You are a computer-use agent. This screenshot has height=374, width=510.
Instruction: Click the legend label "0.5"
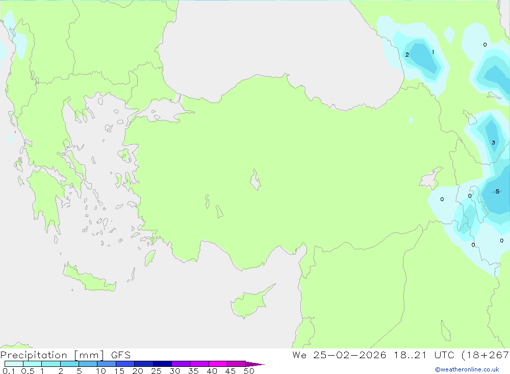coord(28,371)
